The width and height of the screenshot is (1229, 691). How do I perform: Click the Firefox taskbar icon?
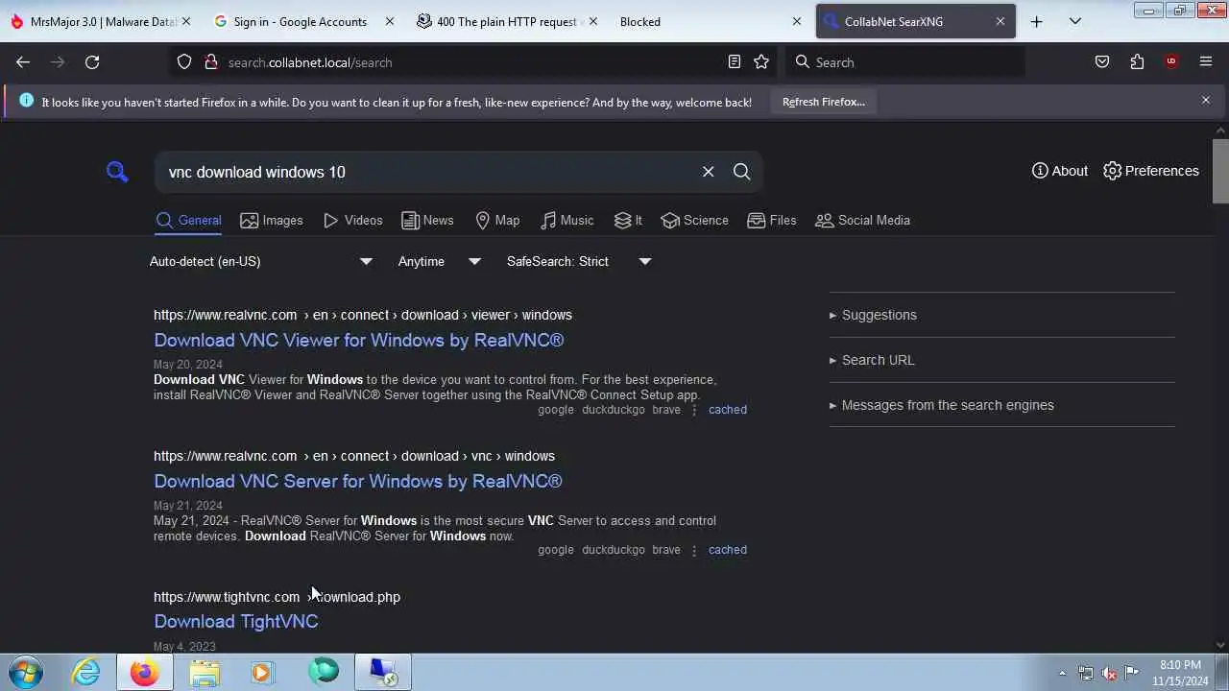coord(145,673)
